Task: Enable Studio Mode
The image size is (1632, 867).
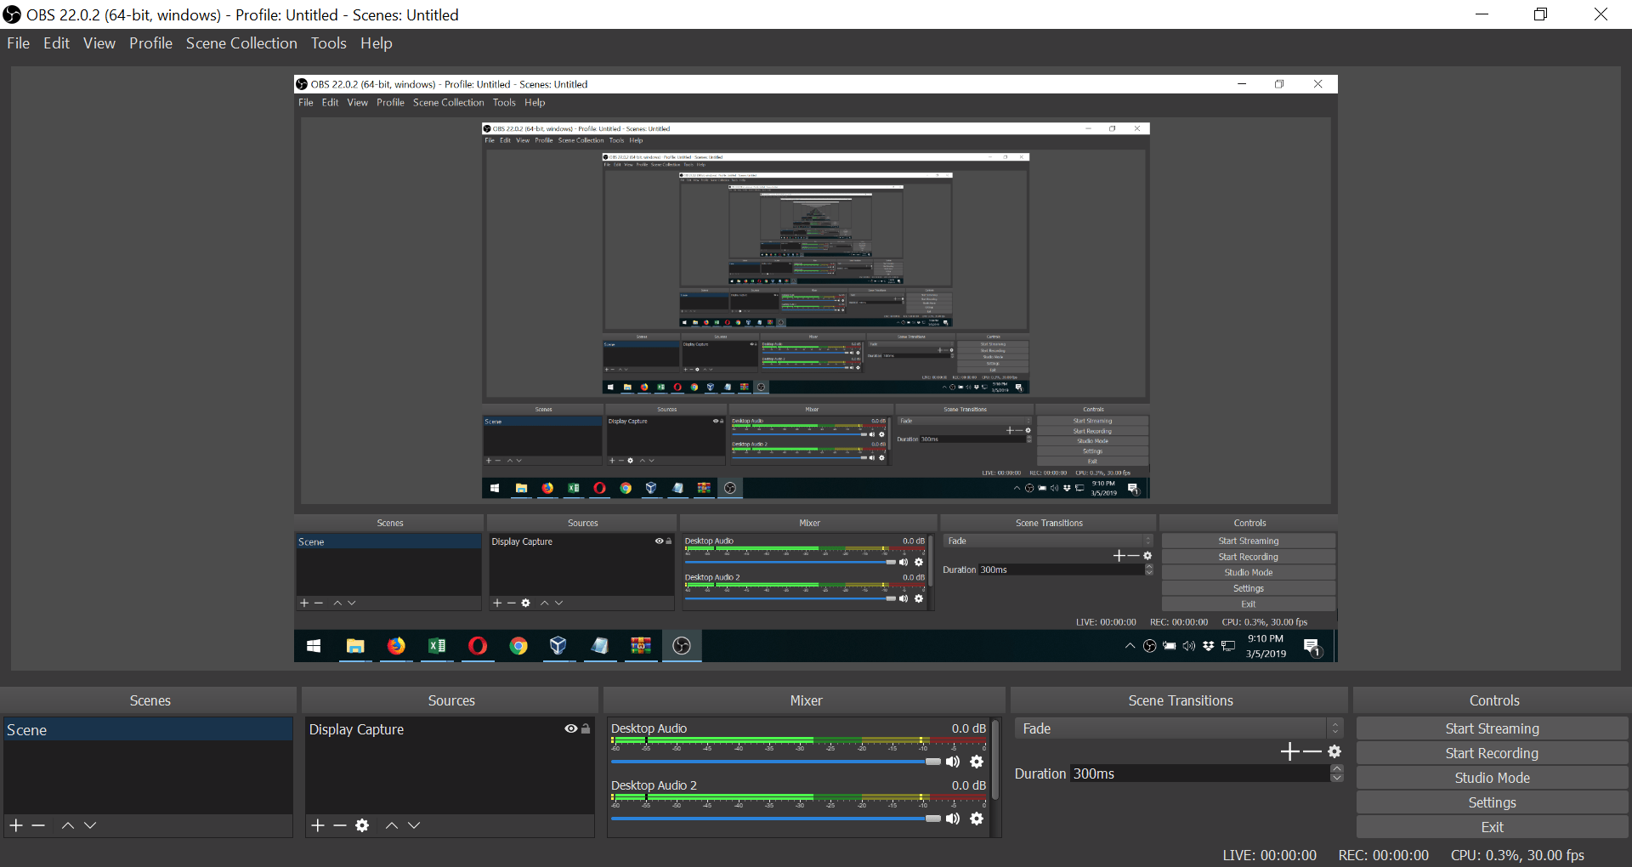Action: coord(1492,778)
